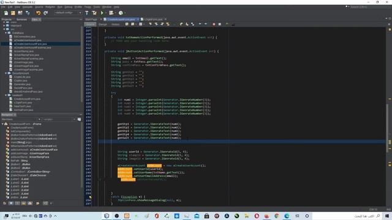The width and height of the screenshot is (392, 220).
Task: Run project with green play icon
Action: click(102, 13)
